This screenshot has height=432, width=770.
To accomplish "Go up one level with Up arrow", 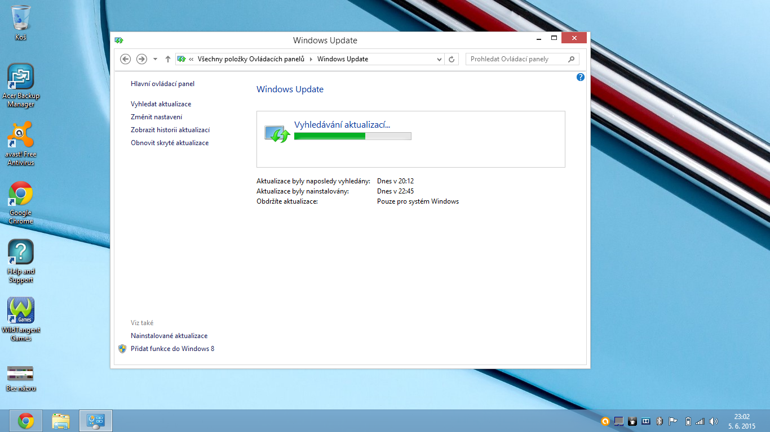I will pyautogui.click(x=167, y=59).
